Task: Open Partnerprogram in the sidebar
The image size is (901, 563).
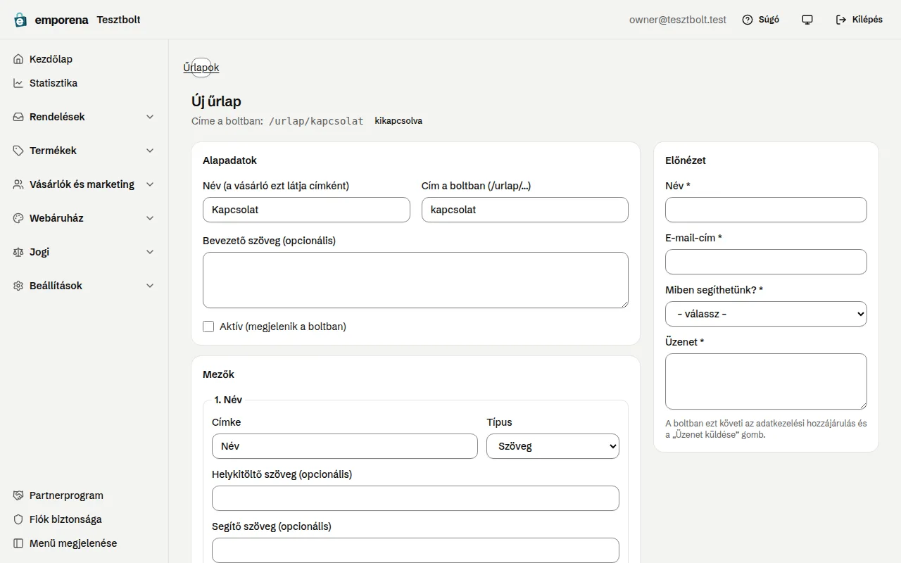Action: 84,495
